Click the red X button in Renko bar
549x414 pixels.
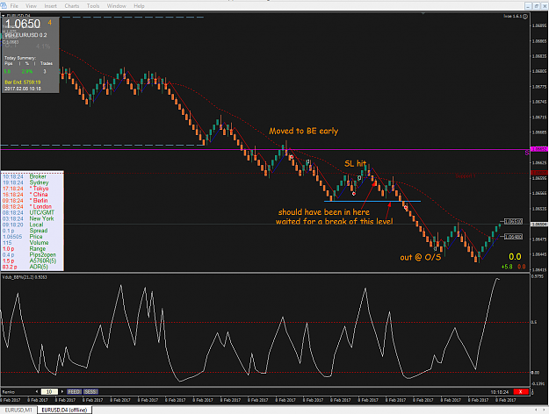tap(521, 391)
